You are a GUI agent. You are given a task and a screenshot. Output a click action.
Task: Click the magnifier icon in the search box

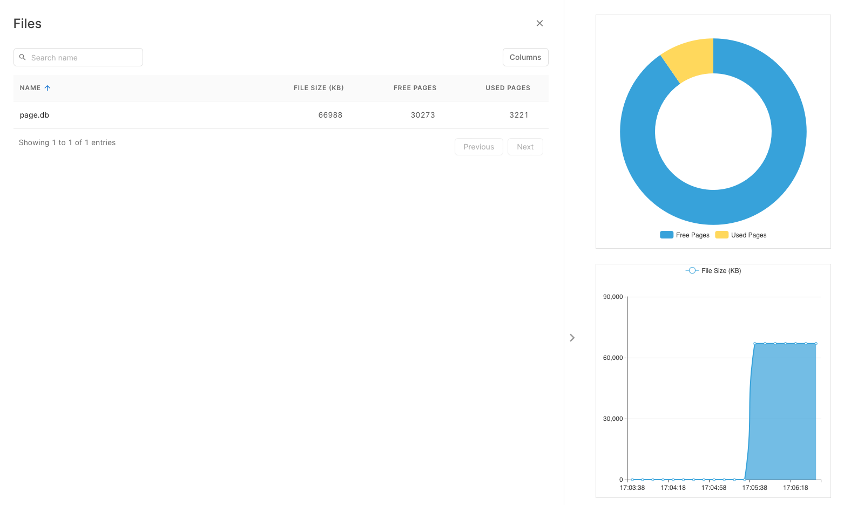[x=23, y=57]
